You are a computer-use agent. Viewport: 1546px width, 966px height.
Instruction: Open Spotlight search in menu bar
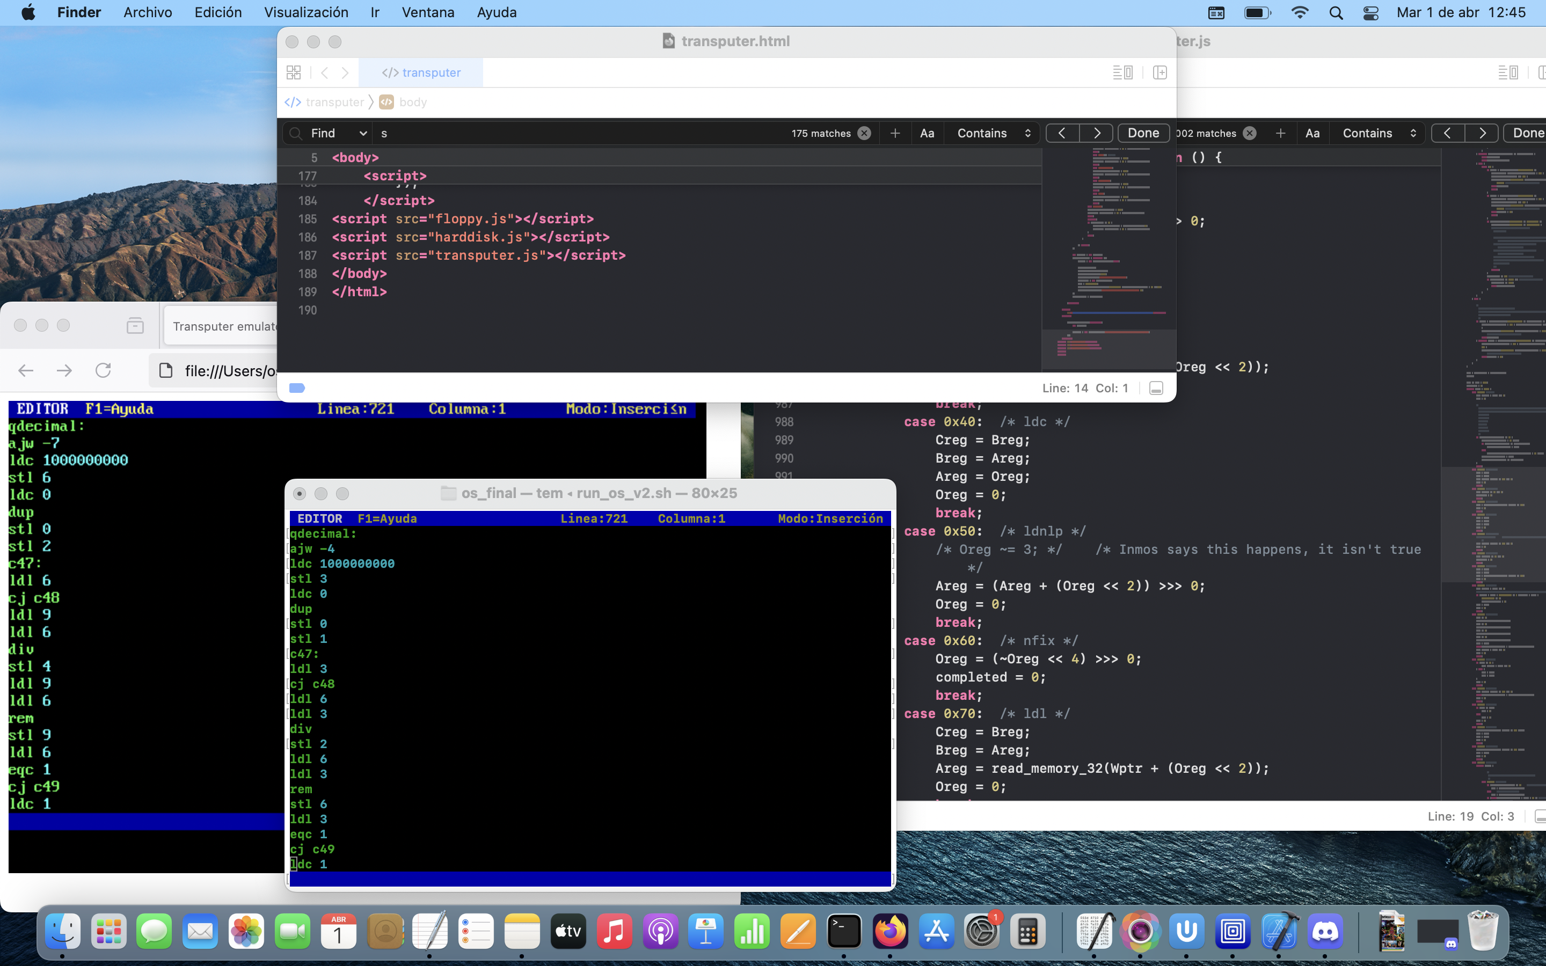click(x=1336, y=12)
